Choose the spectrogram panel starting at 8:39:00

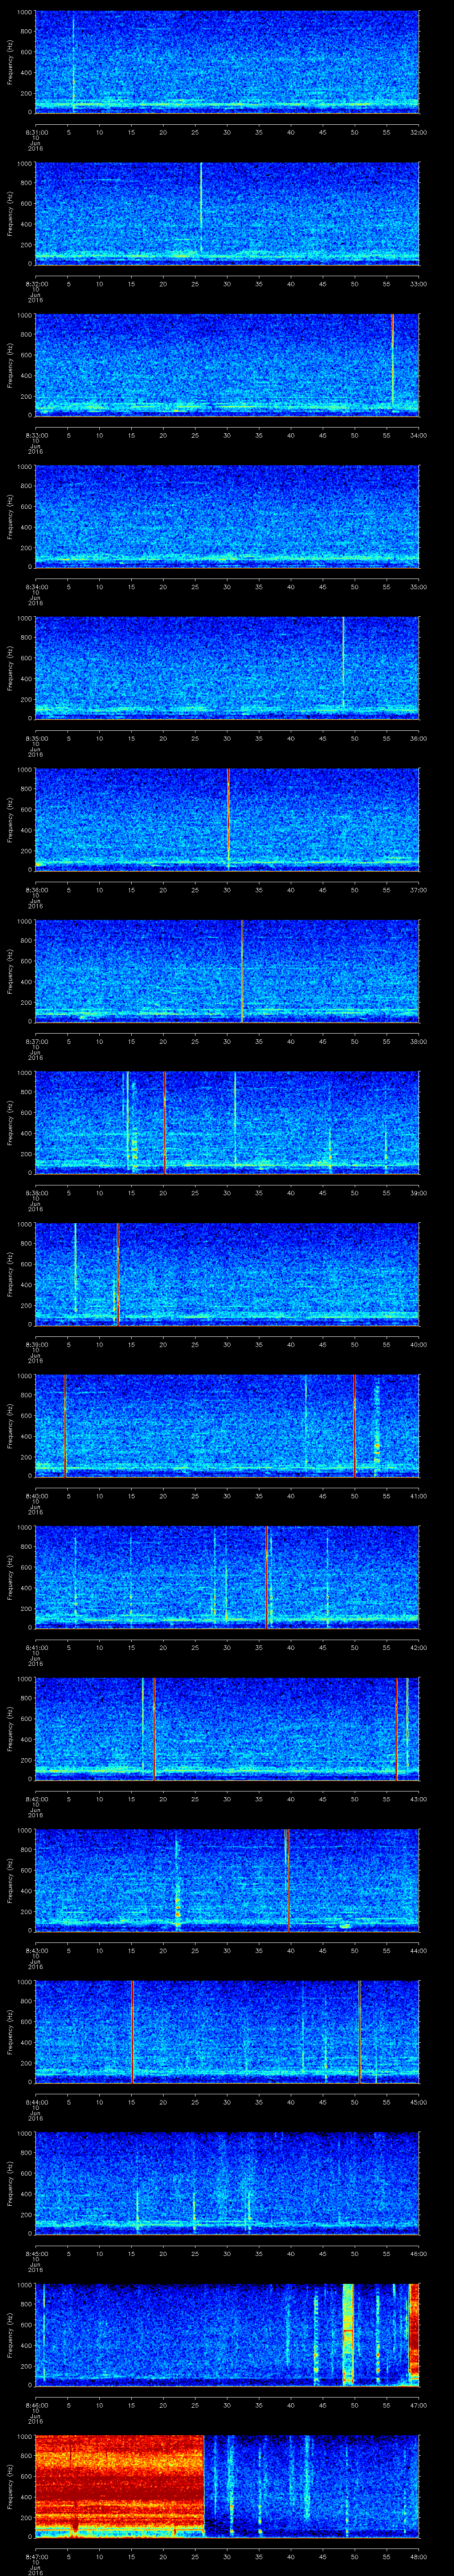[227, 1273]
